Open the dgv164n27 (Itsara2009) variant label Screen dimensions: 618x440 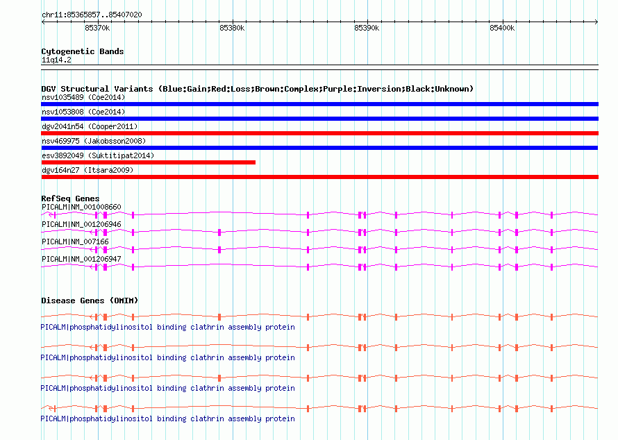87,170
